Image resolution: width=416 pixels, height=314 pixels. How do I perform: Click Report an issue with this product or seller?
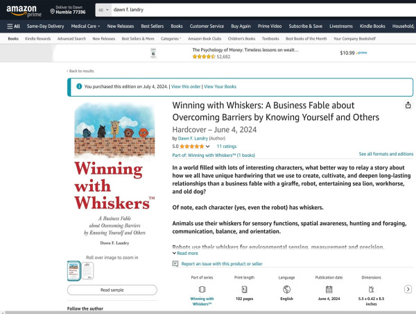pos(222,264)
